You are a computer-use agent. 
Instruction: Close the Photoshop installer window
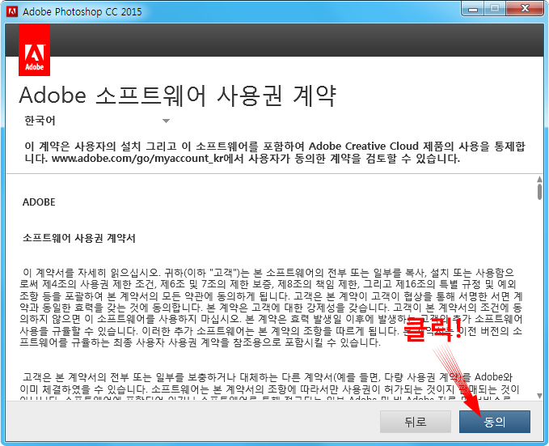[525, 9]
